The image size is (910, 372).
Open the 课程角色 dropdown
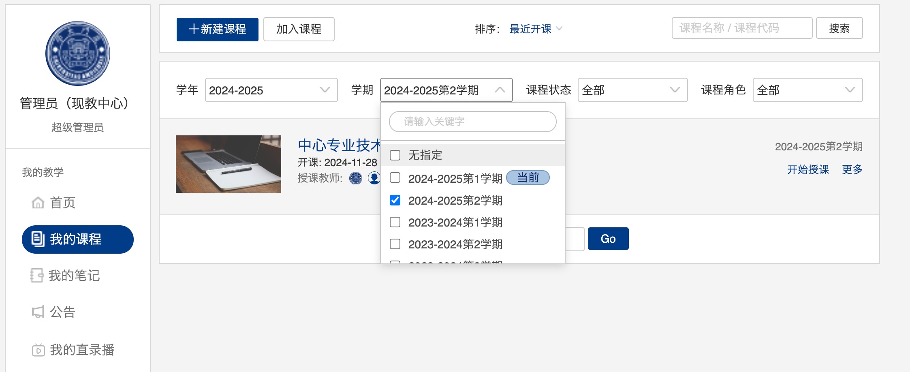807,90
